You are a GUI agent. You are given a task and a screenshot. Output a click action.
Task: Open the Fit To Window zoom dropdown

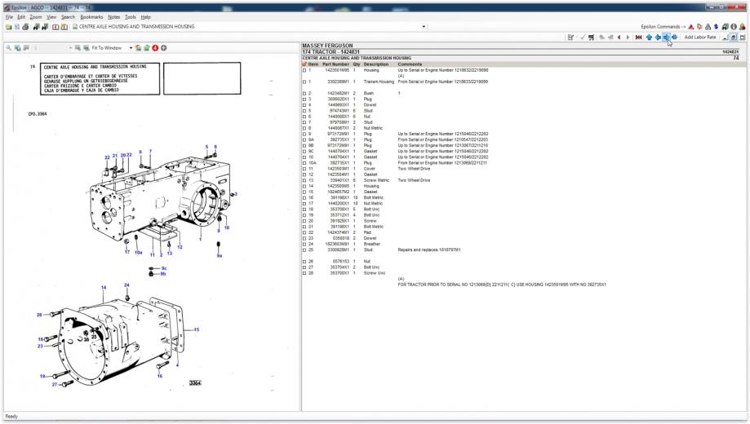[131, 48]
